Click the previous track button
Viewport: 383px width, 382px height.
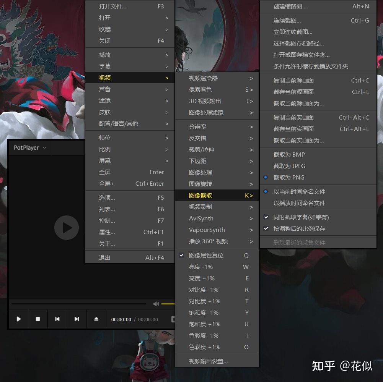(57, 319)
